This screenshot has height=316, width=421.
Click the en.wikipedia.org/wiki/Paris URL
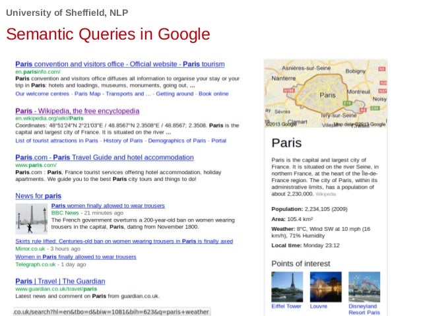point(49,118)
